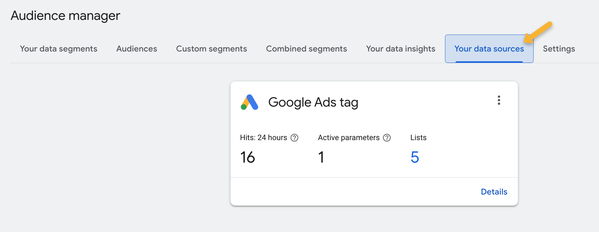
Task: Open the Google Ads tag three-dot menu
Action: pyautogui.click(x=499, y=100)
